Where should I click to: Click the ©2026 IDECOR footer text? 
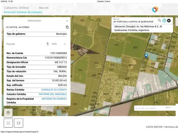[154, 127]
